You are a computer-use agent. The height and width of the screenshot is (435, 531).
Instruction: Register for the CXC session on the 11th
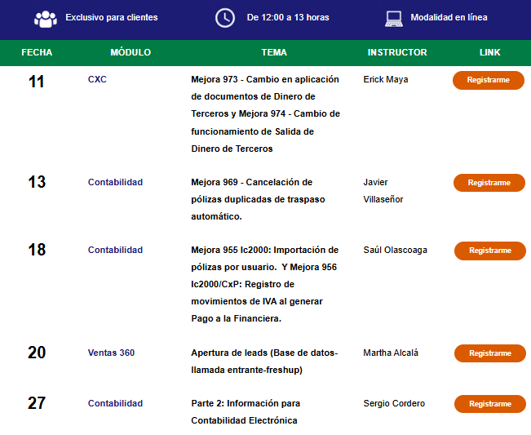pyautogui.click(x=489, y=80)
